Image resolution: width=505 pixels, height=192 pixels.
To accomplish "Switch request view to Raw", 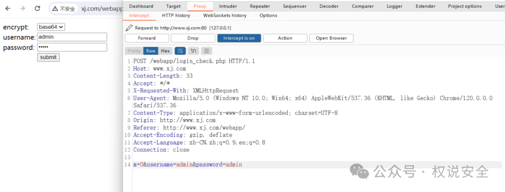I will (x=151, y=51).
